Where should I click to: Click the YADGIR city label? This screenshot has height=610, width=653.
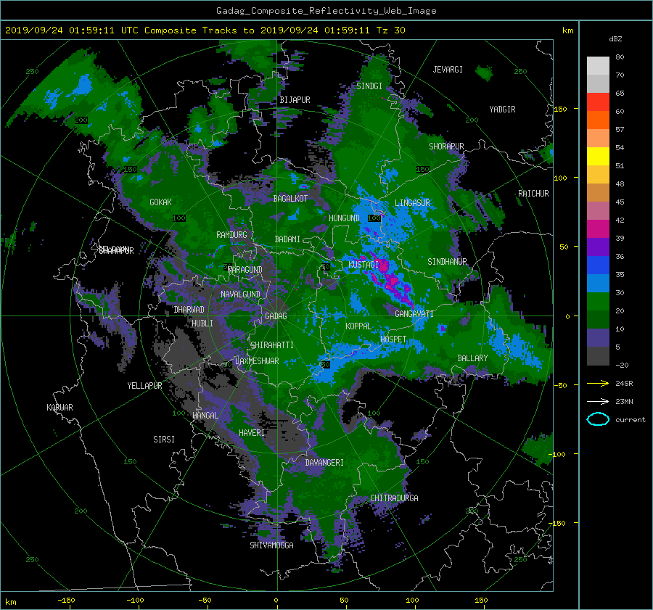coord(502,110)
